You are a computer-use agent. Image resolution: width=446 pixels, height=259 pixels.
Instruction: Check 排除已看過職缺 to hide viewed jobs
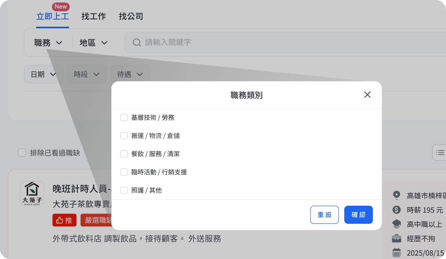tap(22, 152)
